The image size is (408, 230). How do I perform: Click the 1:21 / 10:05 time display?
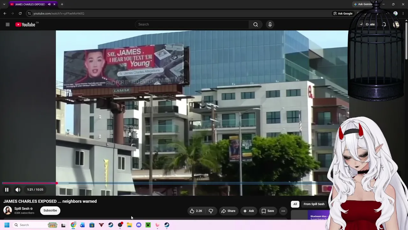pyautogui.click(x=35, y=189)
